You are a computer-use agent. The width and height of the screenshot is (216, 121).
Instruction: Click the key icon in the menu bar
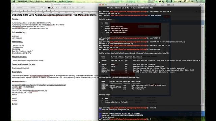pyautogui.click(x=171, y=1)
